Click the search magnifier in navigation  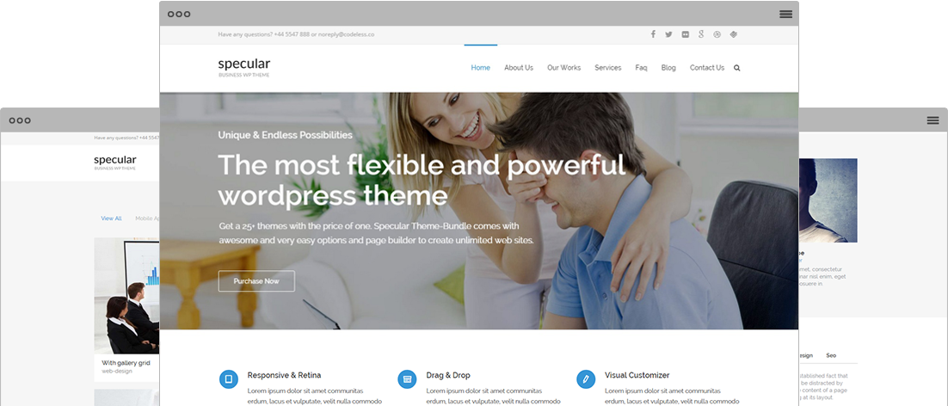[x=737, y=68]
